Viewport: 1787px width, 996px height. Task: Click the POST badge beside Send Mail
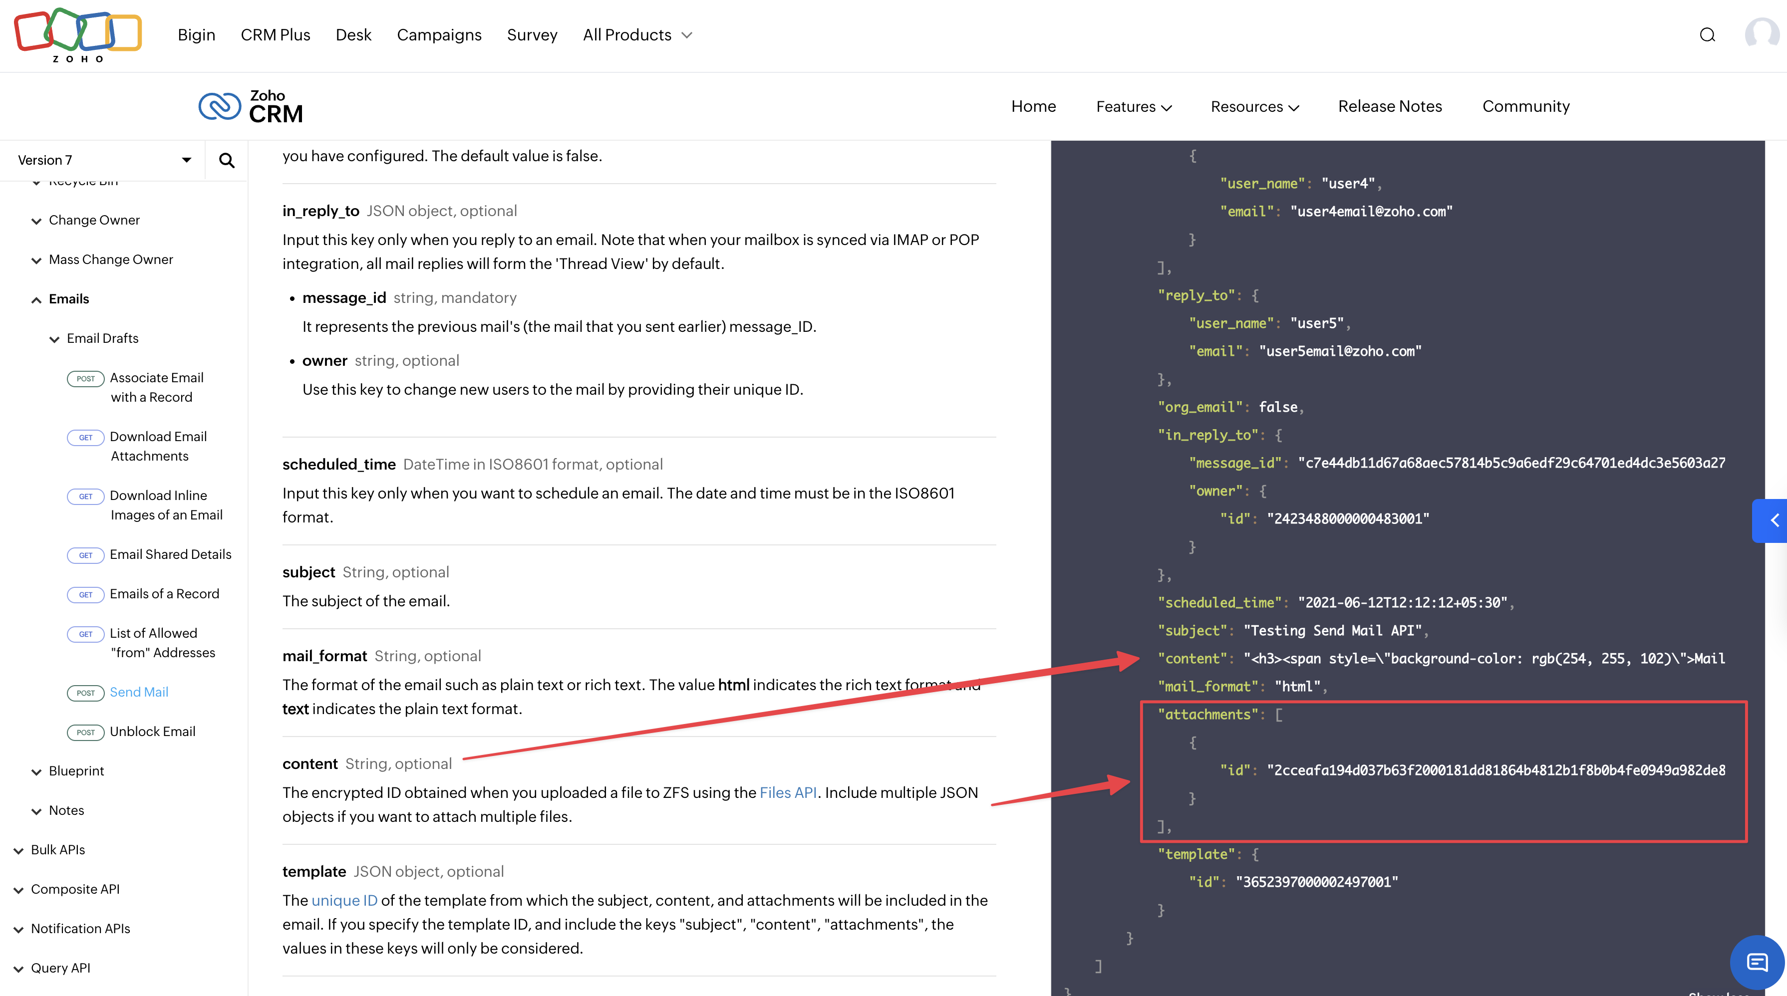point(85,692)
